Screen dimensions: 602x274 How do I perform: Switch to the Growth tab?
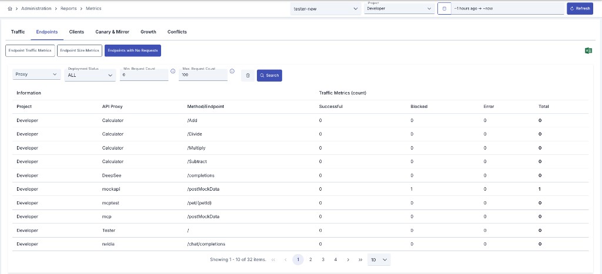pyautogui.click(x=148, y=32)
